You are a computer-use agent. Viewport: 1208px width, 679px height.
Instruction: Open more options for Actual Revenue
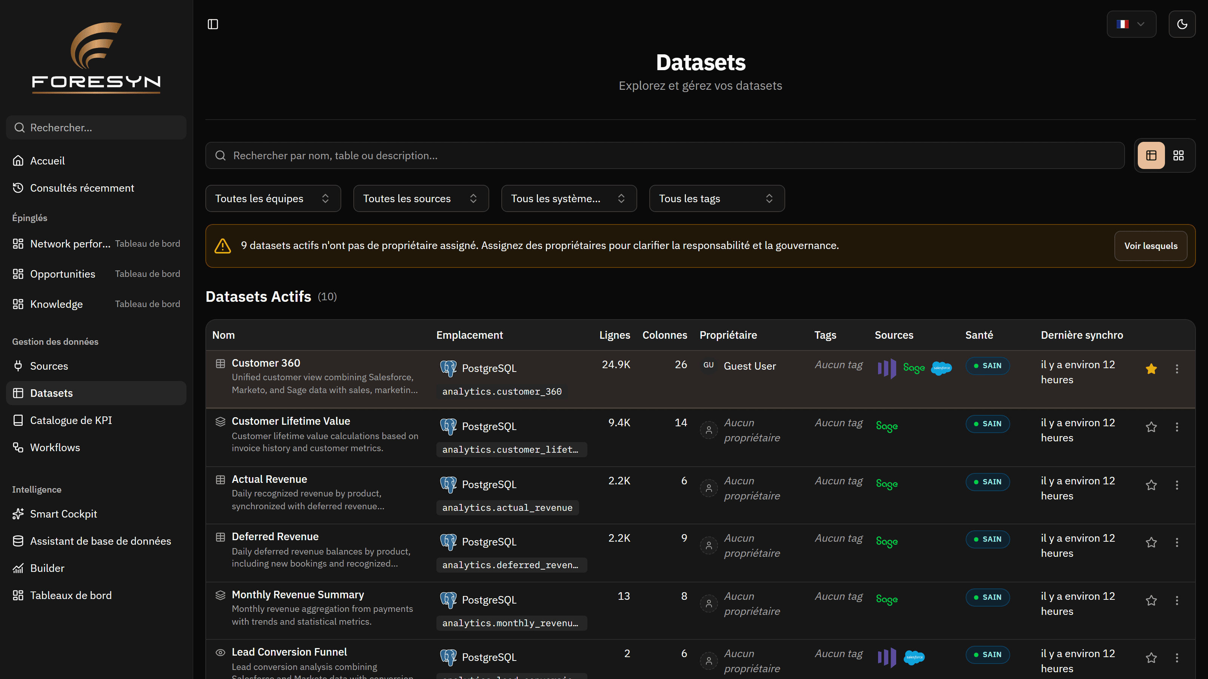point(1177,485)
